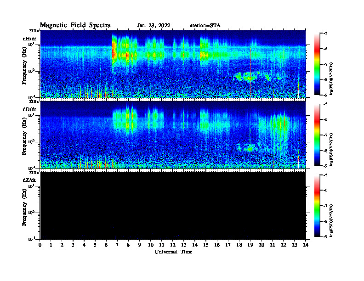Click hour "0" on the Universal Time axis
Viewport: 364px width, 281px height.
click(x=40, y=245)
